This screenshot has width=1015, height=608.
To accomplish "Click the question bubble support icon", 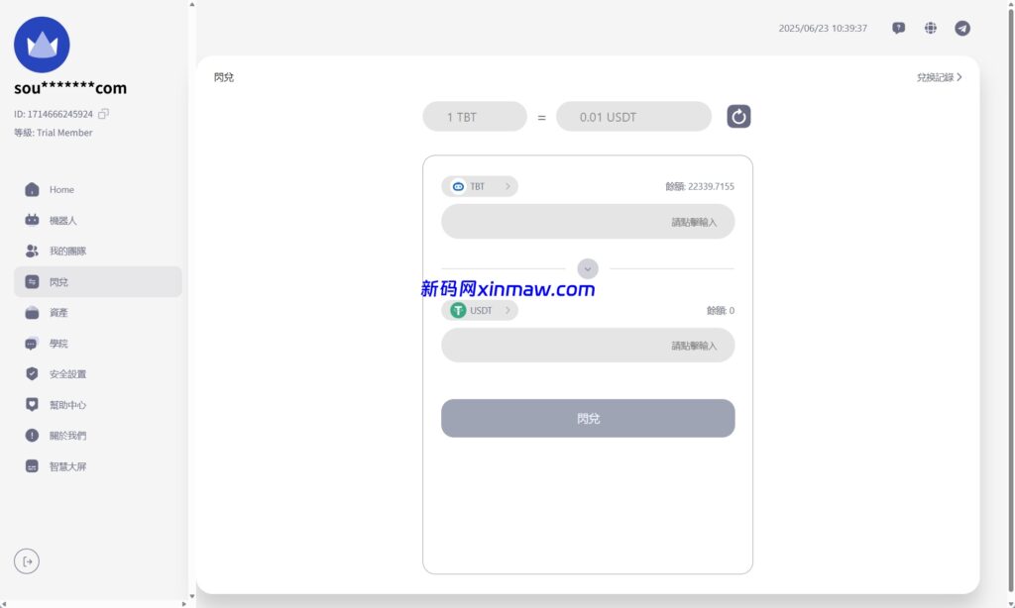I will 898,28.
